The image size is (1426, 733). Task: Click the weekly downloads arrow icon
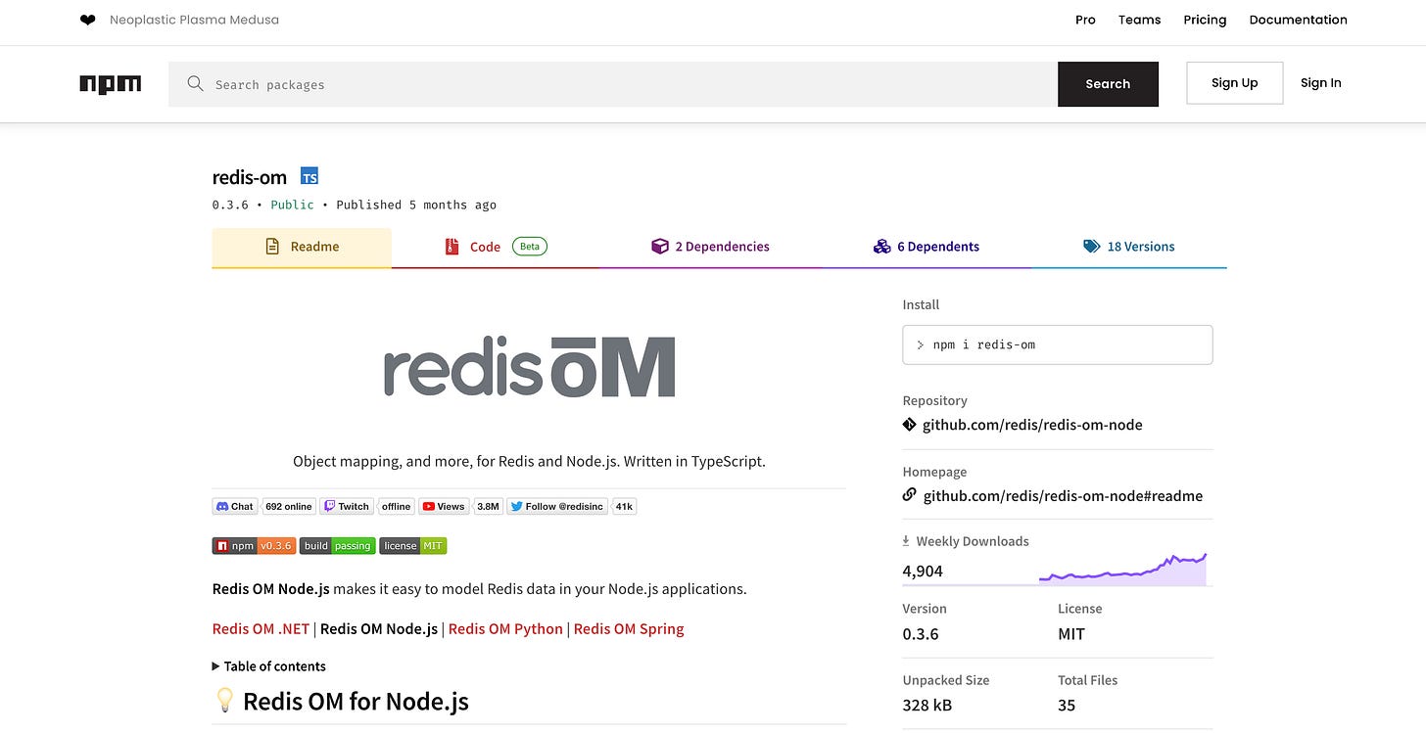(x=906, y=541)
